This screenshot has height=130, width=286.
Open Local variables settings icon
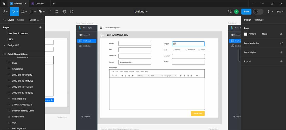click(x=281, y=43)
